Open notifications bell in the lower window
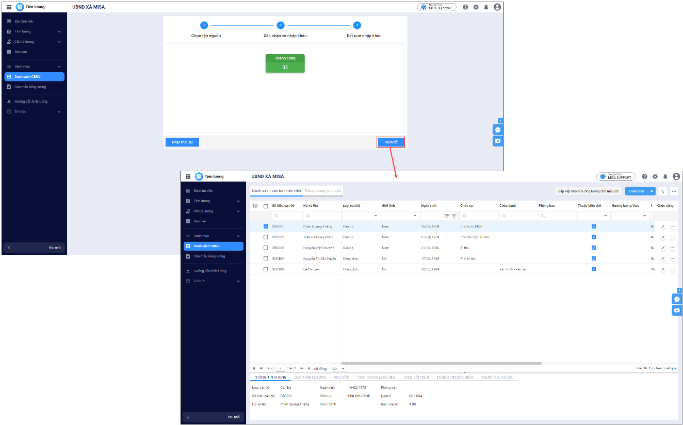Image resolution: width=683 pixels, height=425 pixels. pos(665,176)
